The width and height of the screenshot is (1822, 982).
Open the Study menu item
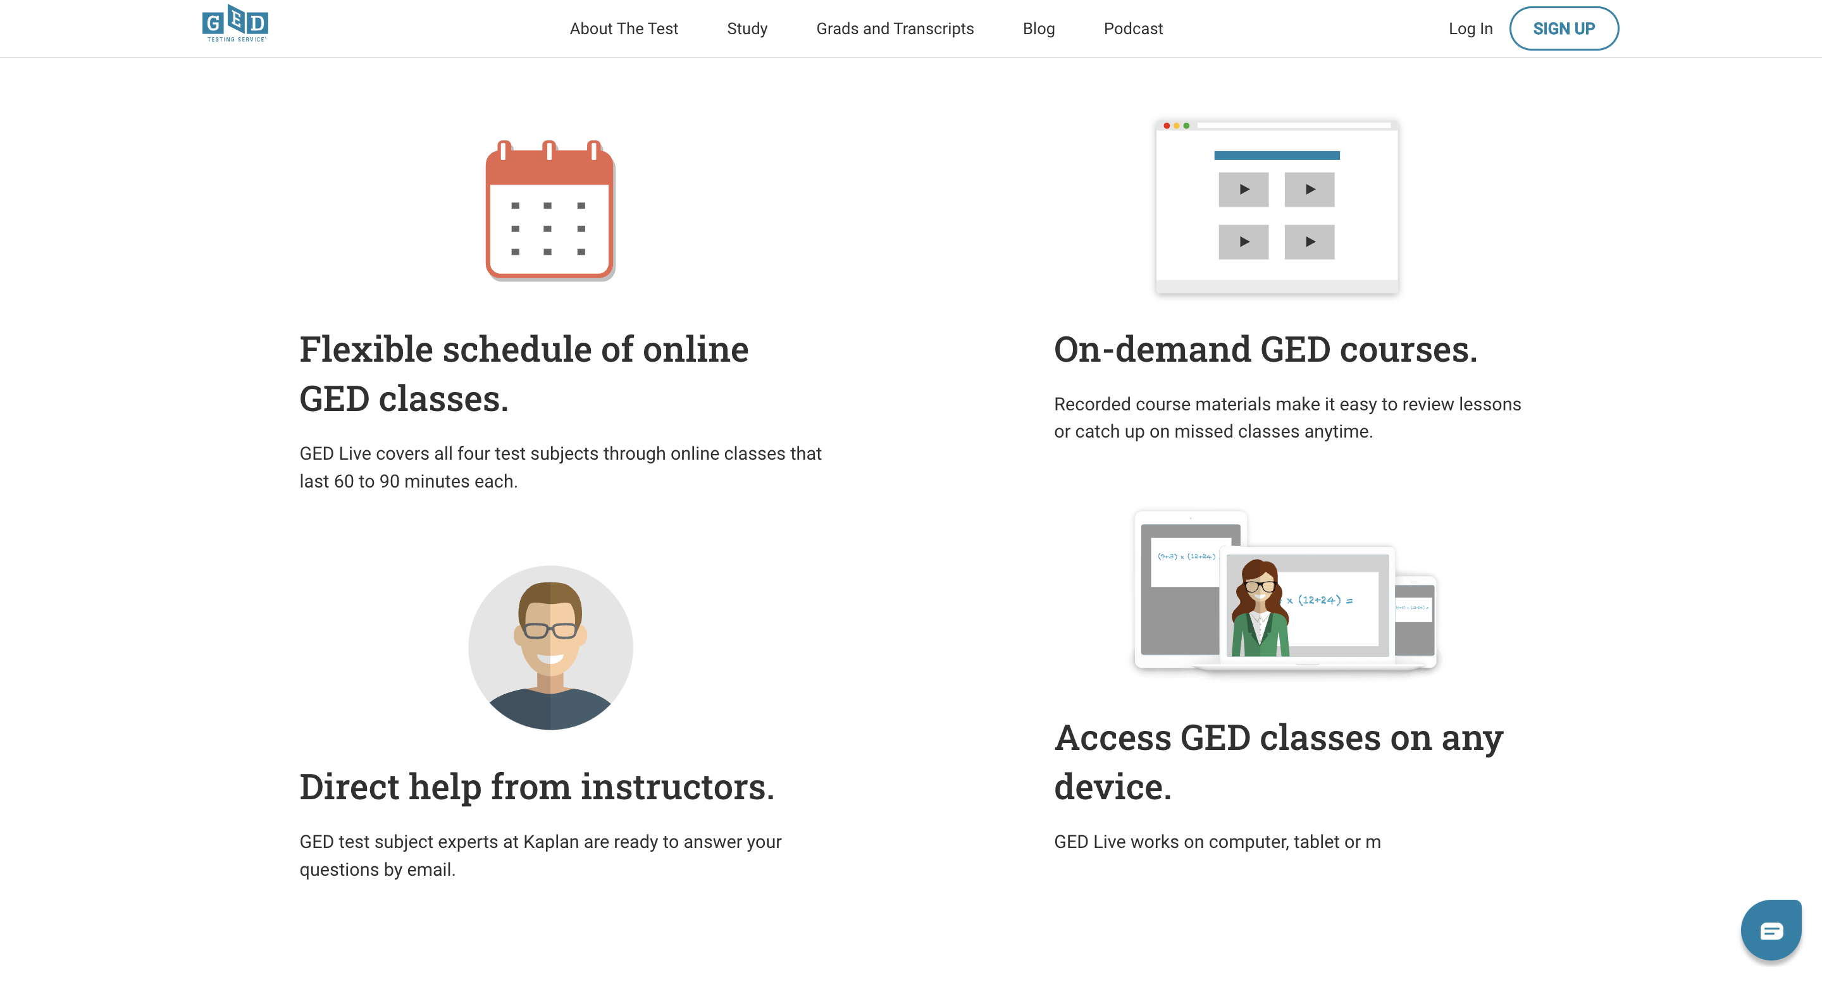click(x=747, y=28)
